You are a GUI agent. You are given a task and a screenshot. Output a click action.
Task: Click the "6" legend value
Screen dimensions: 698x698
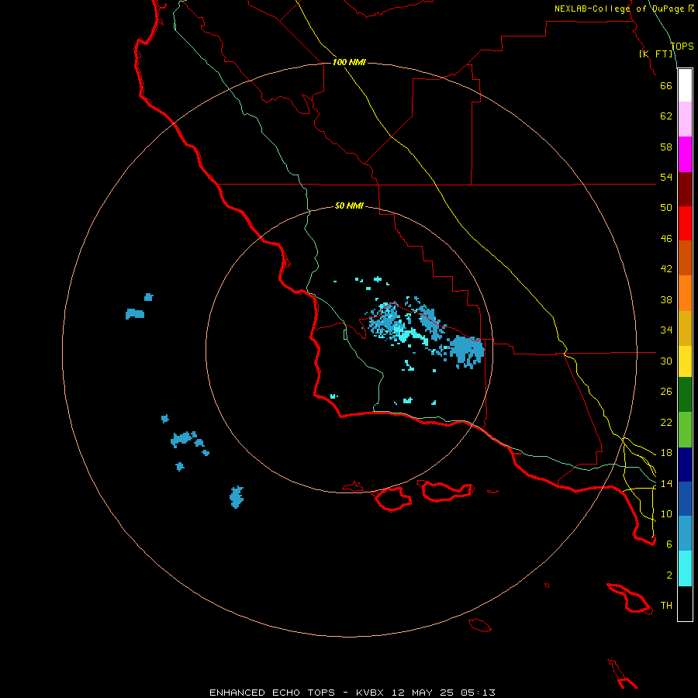[669, 544]
